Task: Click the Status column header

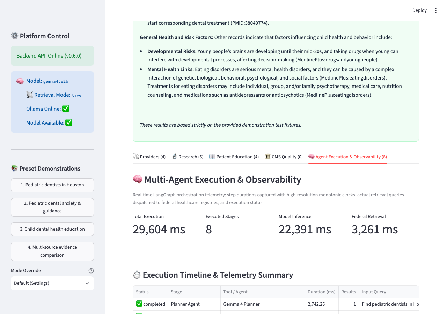Action: pos(151,292)
